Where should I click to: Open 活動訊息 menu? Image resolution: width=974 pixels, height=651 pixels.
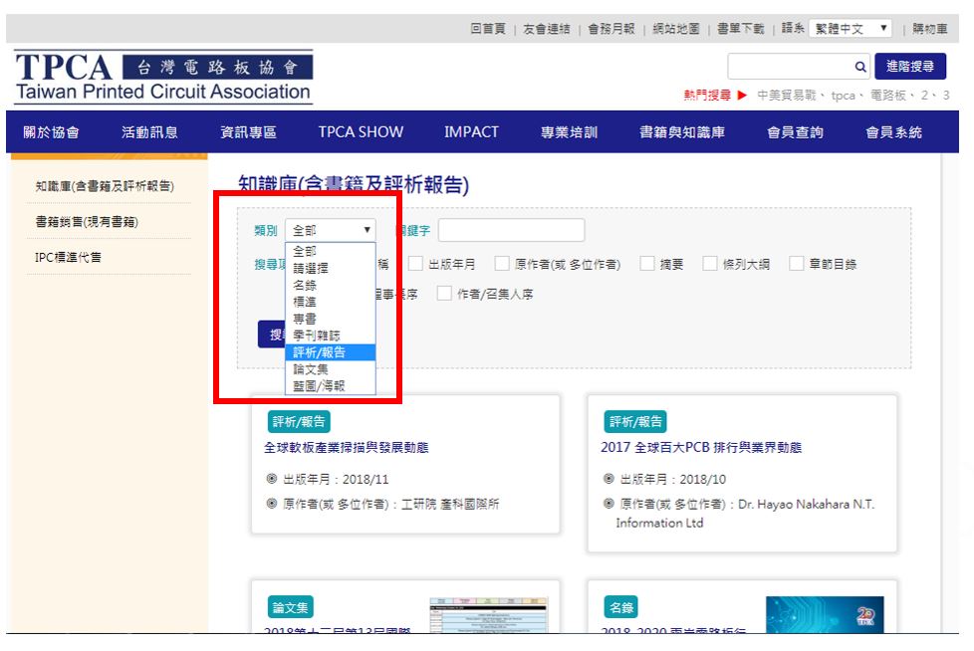coord(149,131)
